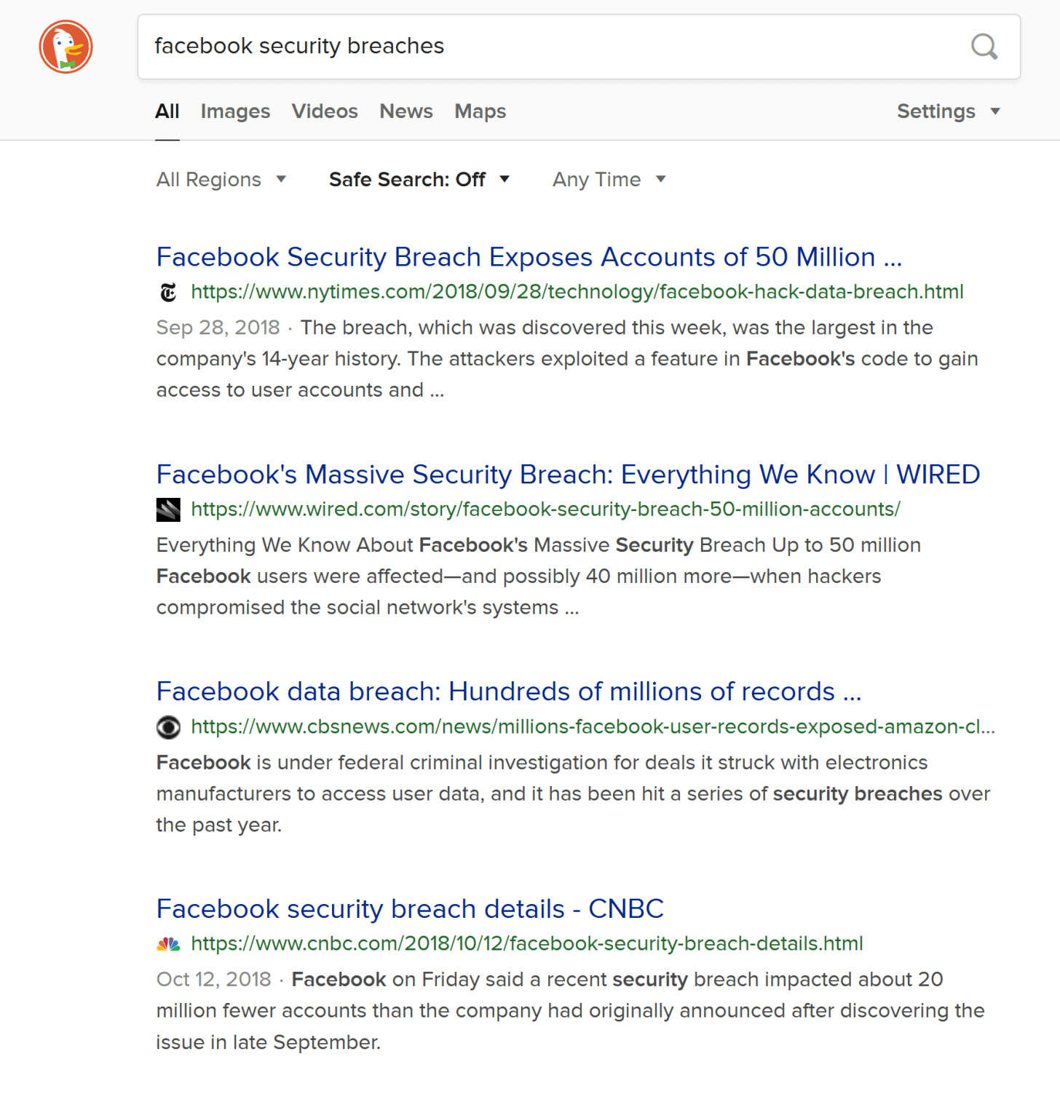Expand the All Regions filter
The width and height of the screenshot is (1060, 1094).
pyautogui.click(x=221, y=180)
